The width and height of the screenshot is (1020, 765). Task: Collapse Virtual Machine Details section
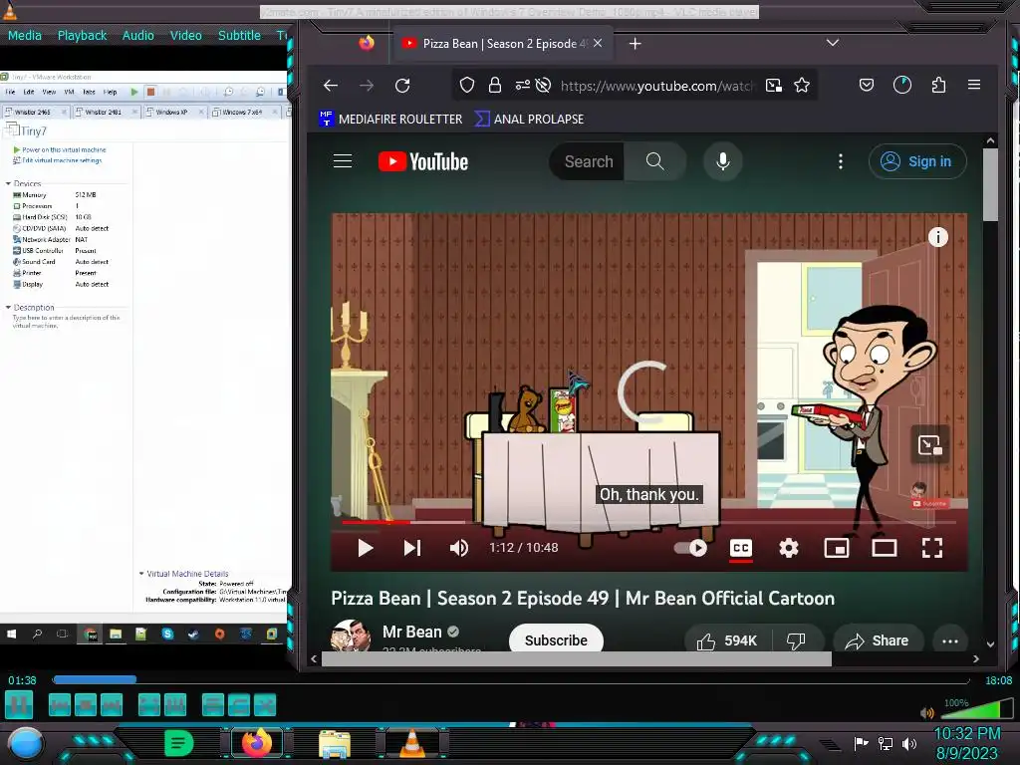tap(141, 573)
